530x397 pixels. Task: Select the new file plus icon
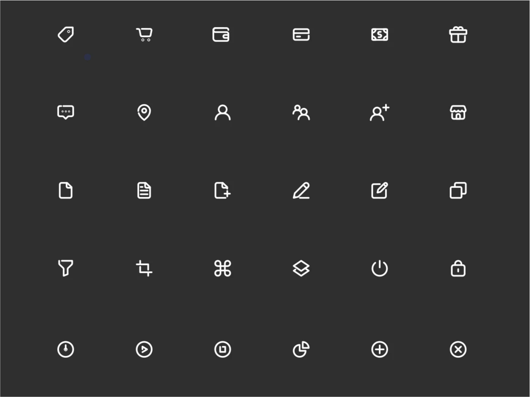click(223, 190)
